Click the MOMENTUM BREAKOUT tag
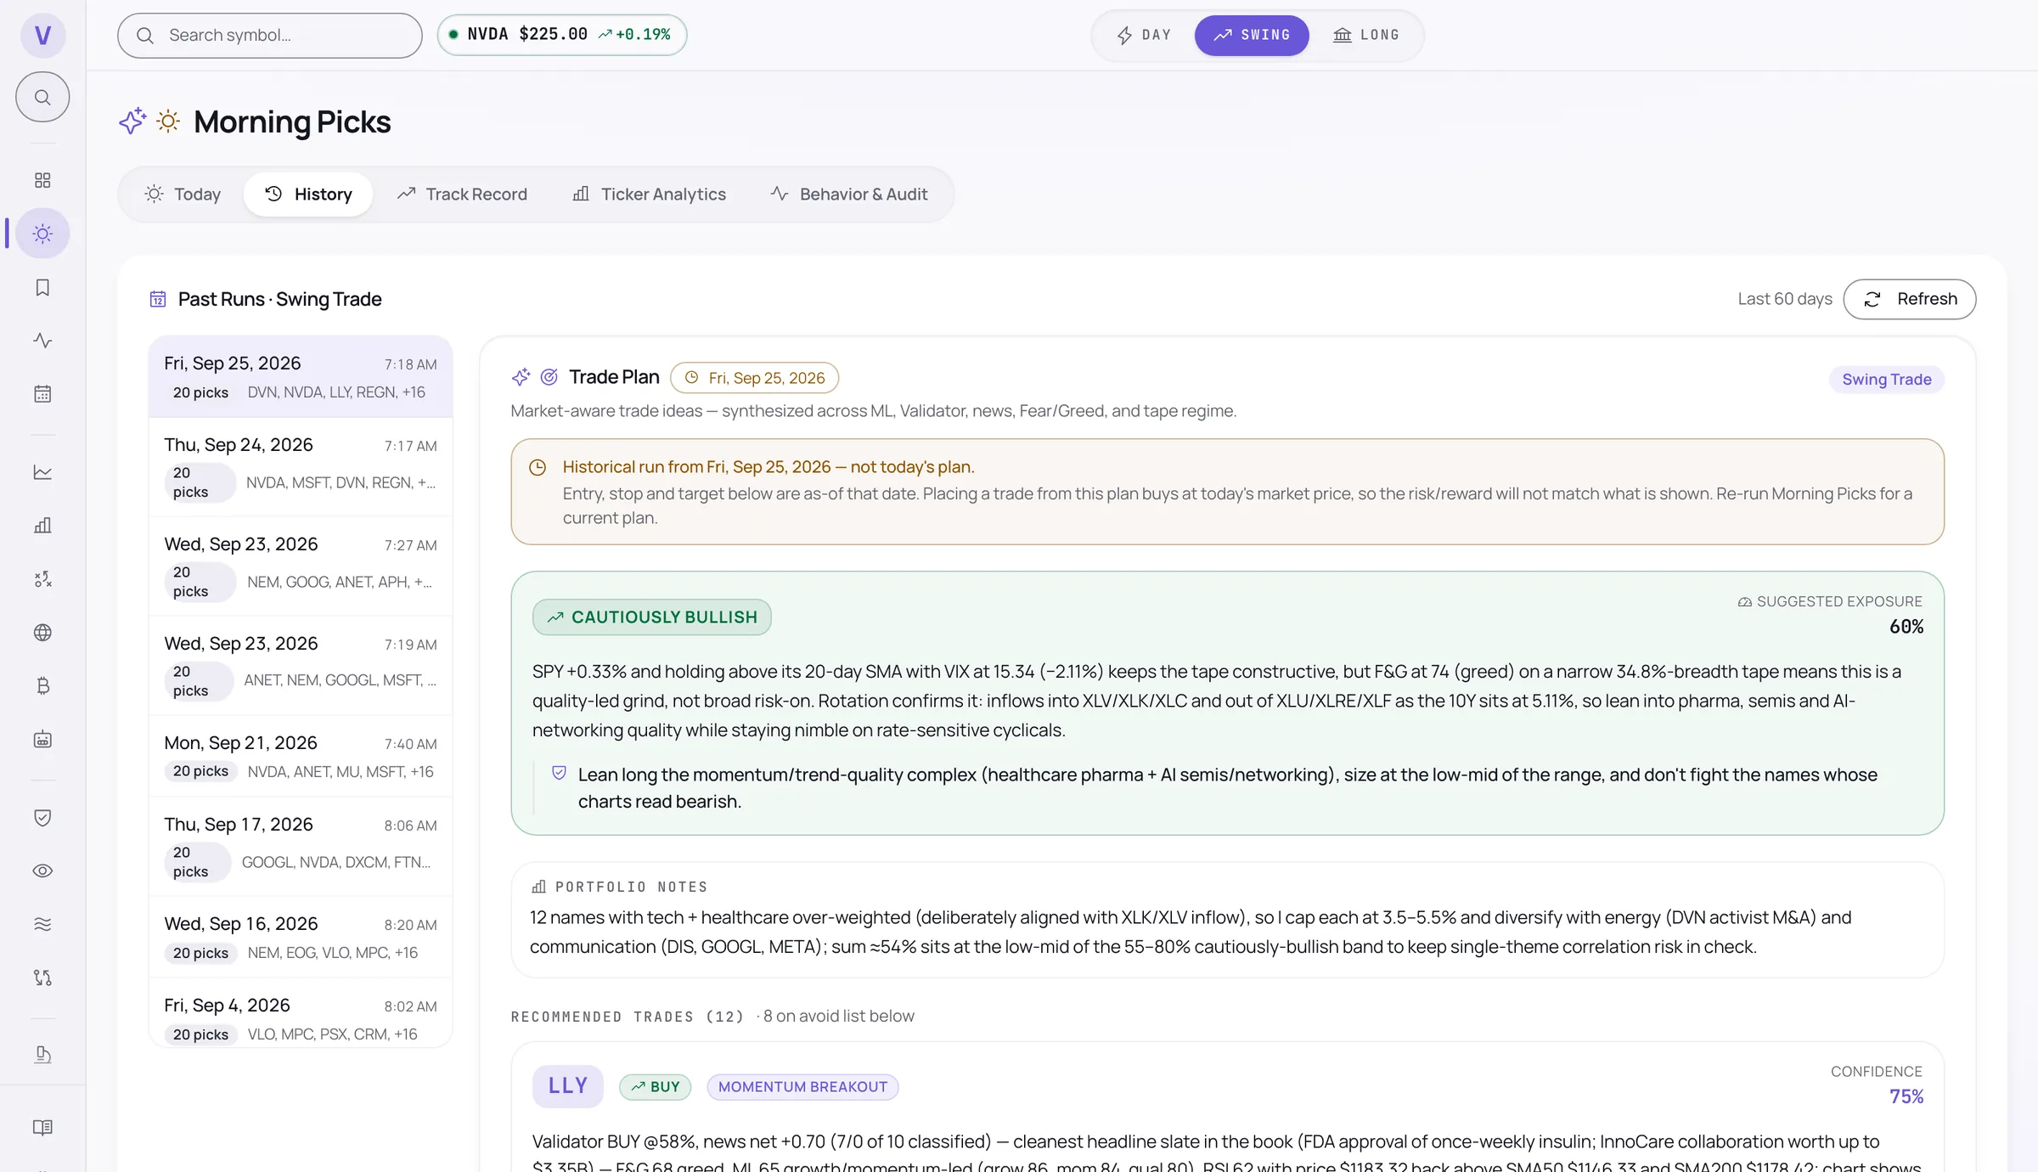 pyautogui.click(x=802, y=1087)
